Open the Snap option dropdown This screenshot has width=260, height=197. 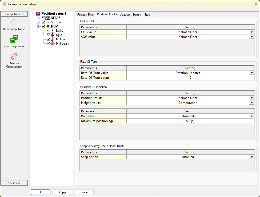click(x=251, y=157)
